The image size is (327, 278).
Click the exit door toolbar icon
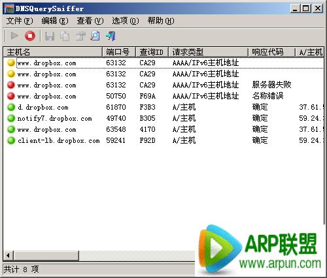tap(111, 36)
